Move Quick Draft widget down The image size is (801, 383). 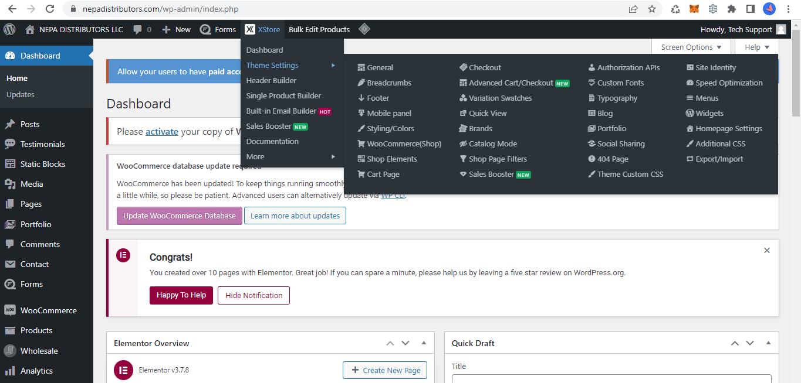[x=750, y=343]
